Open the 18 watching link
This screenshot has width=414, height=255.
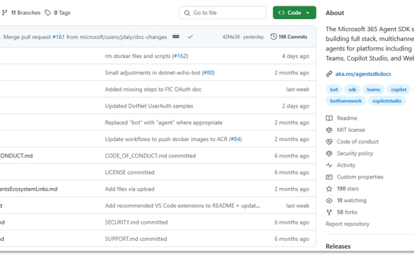point(352,201)
